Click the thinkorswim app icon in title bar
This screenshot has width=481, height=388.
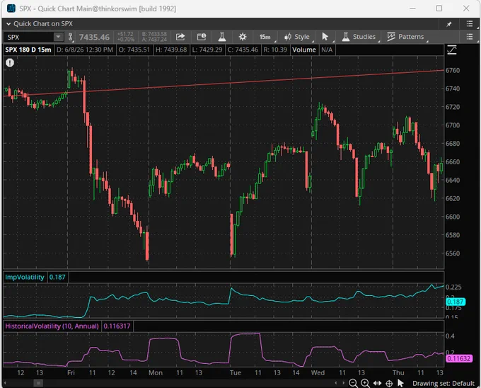[11, 8]
